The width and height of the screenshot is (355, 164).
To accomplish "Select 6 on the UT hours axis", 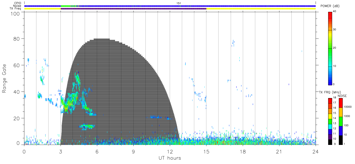I will pyautogui.click(x=97, y=152).
